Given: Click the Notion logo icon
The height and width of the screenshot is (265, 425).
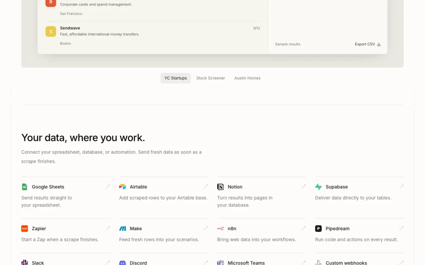Looking at the screenshot, I should click(x=220, y=187).
